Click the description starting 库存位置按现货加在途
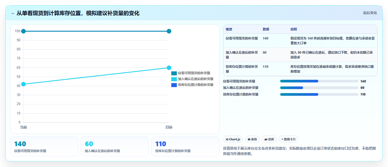 tap(332, 69)
